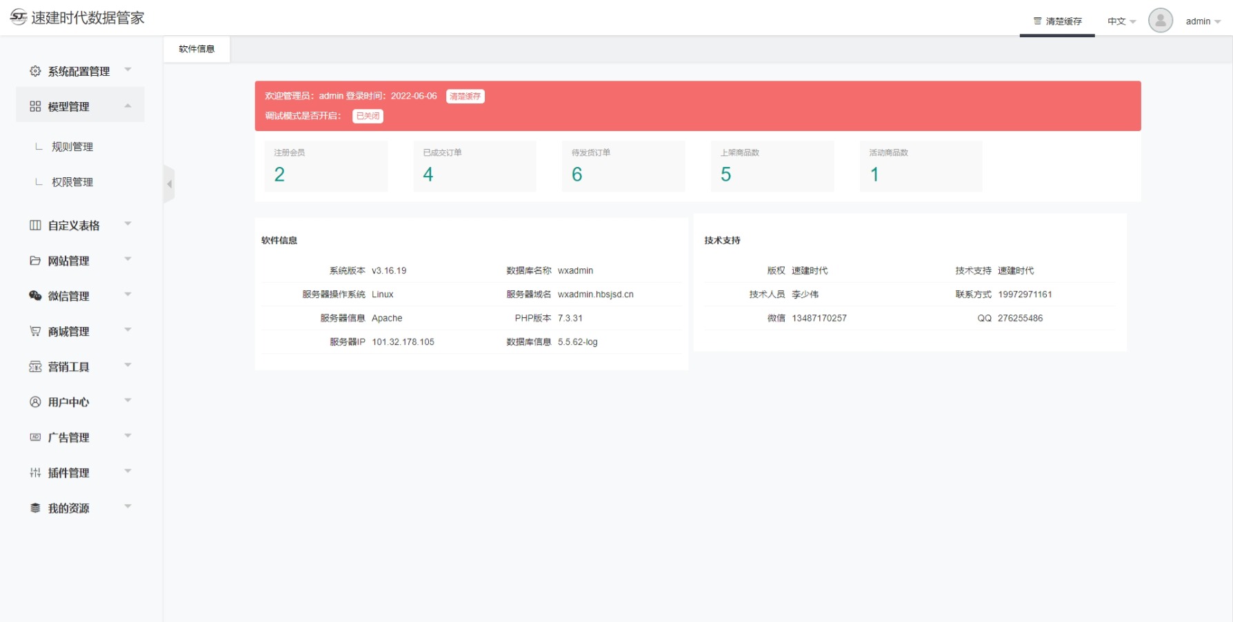Click database info 5.5.62-log
The image size is (1233, 622).
pos(578,342)
